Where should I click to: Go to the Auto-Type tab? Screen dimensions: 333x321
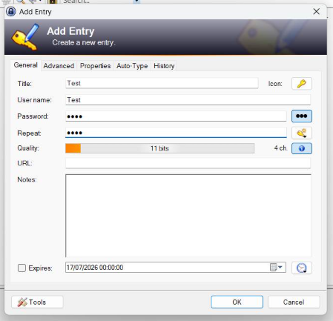pos(132,66)
